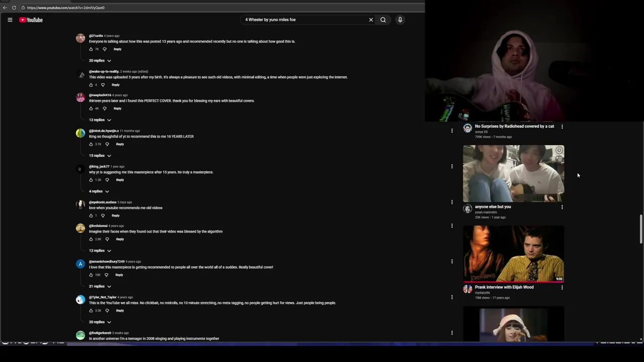Open action menu for @jiniret.de.hyunjin.x comment
This screenshot has height=362, width=644.
pos(452,131)
